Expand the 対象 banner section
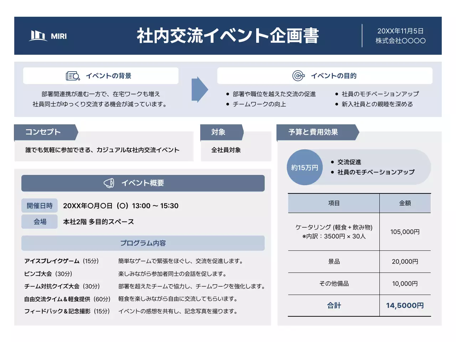The height and width of the screenshot is (342, 456). tap(219, 132)
